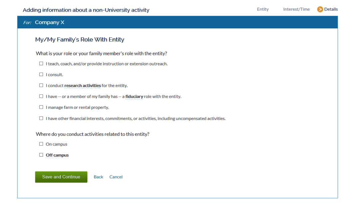Cancel adding this activity

[x=116, y=177]
